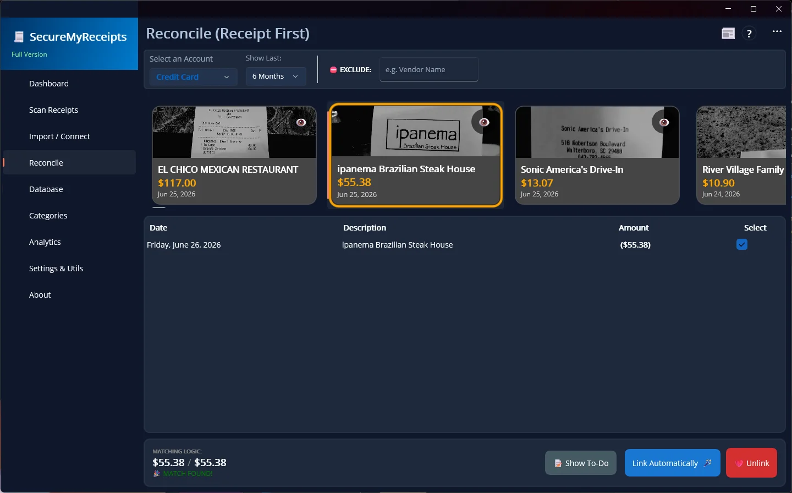Screen dimensions: 792x493
Task: Toggle the Select checkbox for the ipanema transaction
Action: (x=742, y=244)
